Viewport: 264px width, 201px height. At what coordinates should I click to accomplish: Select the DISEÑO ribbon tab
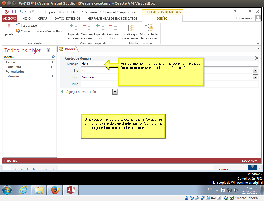(x=162, y=19)
